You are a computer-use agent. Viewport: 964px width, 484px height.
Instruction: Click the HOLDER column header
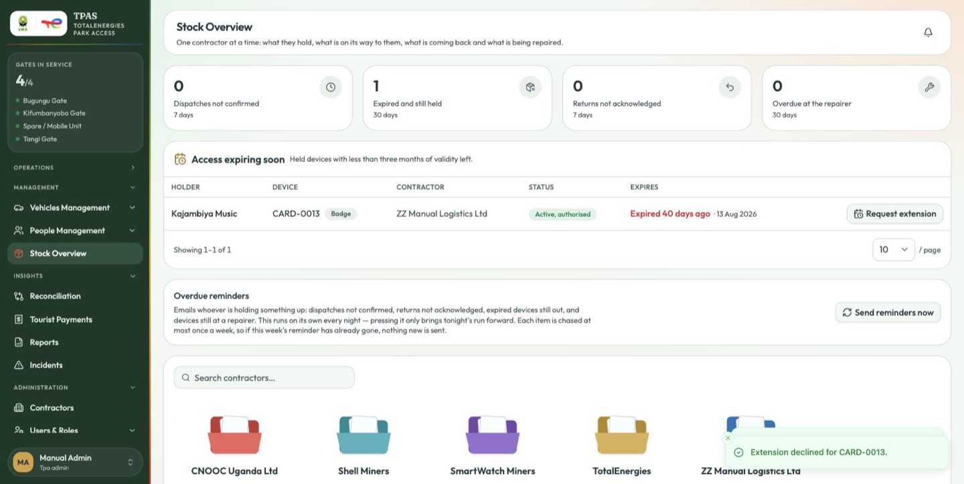[x=185, y=187]
